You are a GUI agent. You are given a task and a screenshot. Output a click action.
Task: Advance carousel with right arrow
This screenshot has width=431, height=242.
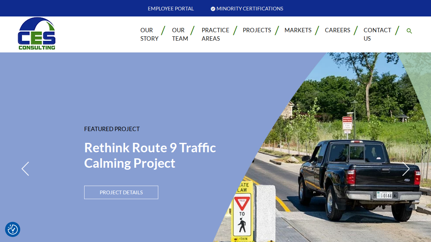[406, 169]
